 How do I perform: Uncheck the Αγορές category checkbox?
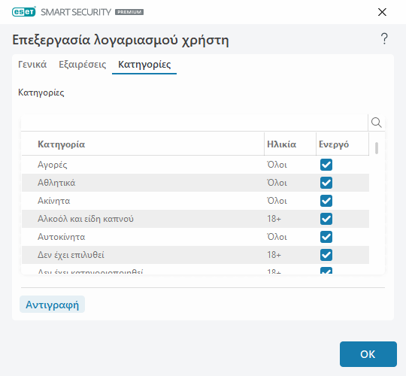point(326,165)
